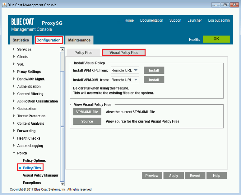The height and width of the screenshot is (195, 241).
Task: Open the Support link
Action: tap(175, 20)
